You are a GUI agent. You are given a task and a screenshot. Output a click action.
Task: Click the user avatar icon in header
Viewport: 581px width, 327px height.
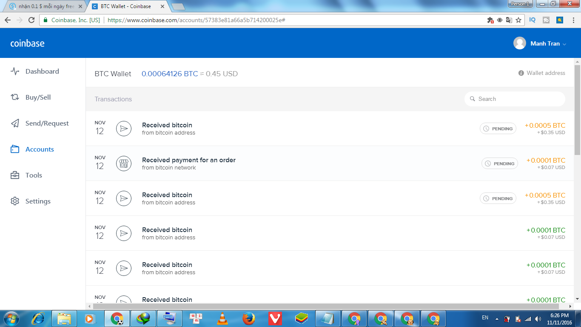[520, 43]
